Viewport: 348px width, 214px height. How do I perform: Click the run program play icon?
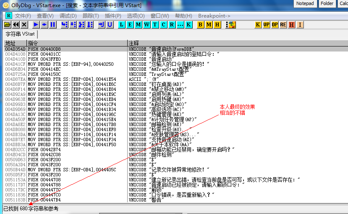point(36,25)
